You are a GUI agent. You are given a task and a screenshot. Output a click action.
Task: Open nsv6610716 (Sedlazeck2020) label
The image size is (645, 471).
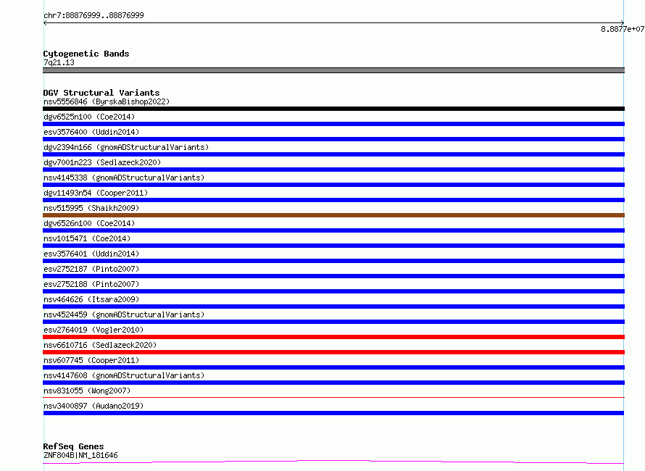[x=100, y=345]
